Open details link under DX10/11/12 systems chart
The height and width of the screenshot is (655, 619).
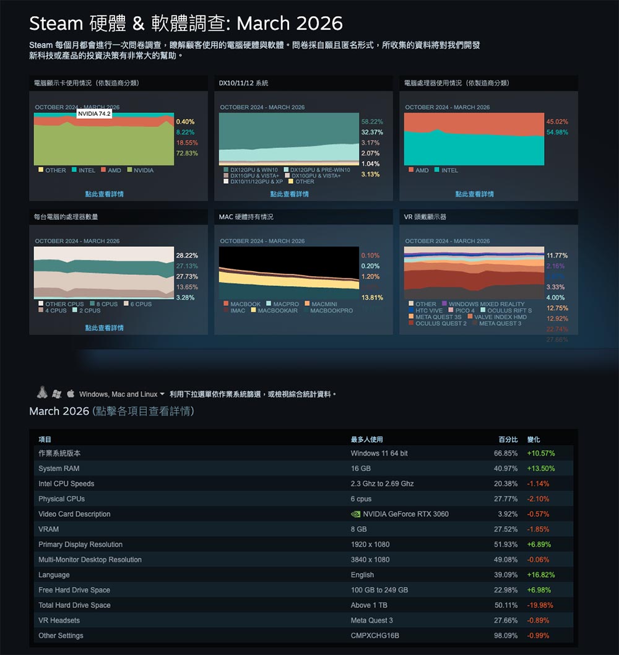pyautogui.click(x=289, y=194)
